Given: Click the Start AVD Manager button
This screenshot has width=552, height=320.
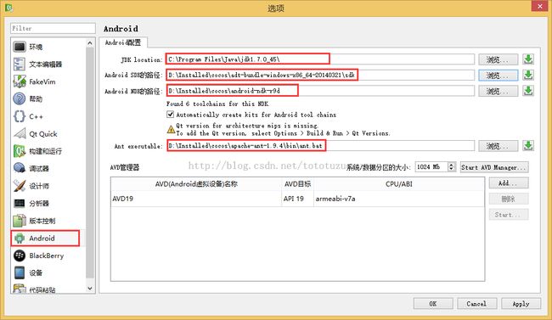Looking at the screenshot, I should pyautogui.click(x=494, y=167).
